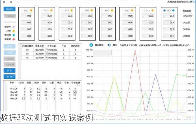The height and width of the screenshot is (124, 196).
Task: Select the CH7 channel radio button
Action: point(42,10)
